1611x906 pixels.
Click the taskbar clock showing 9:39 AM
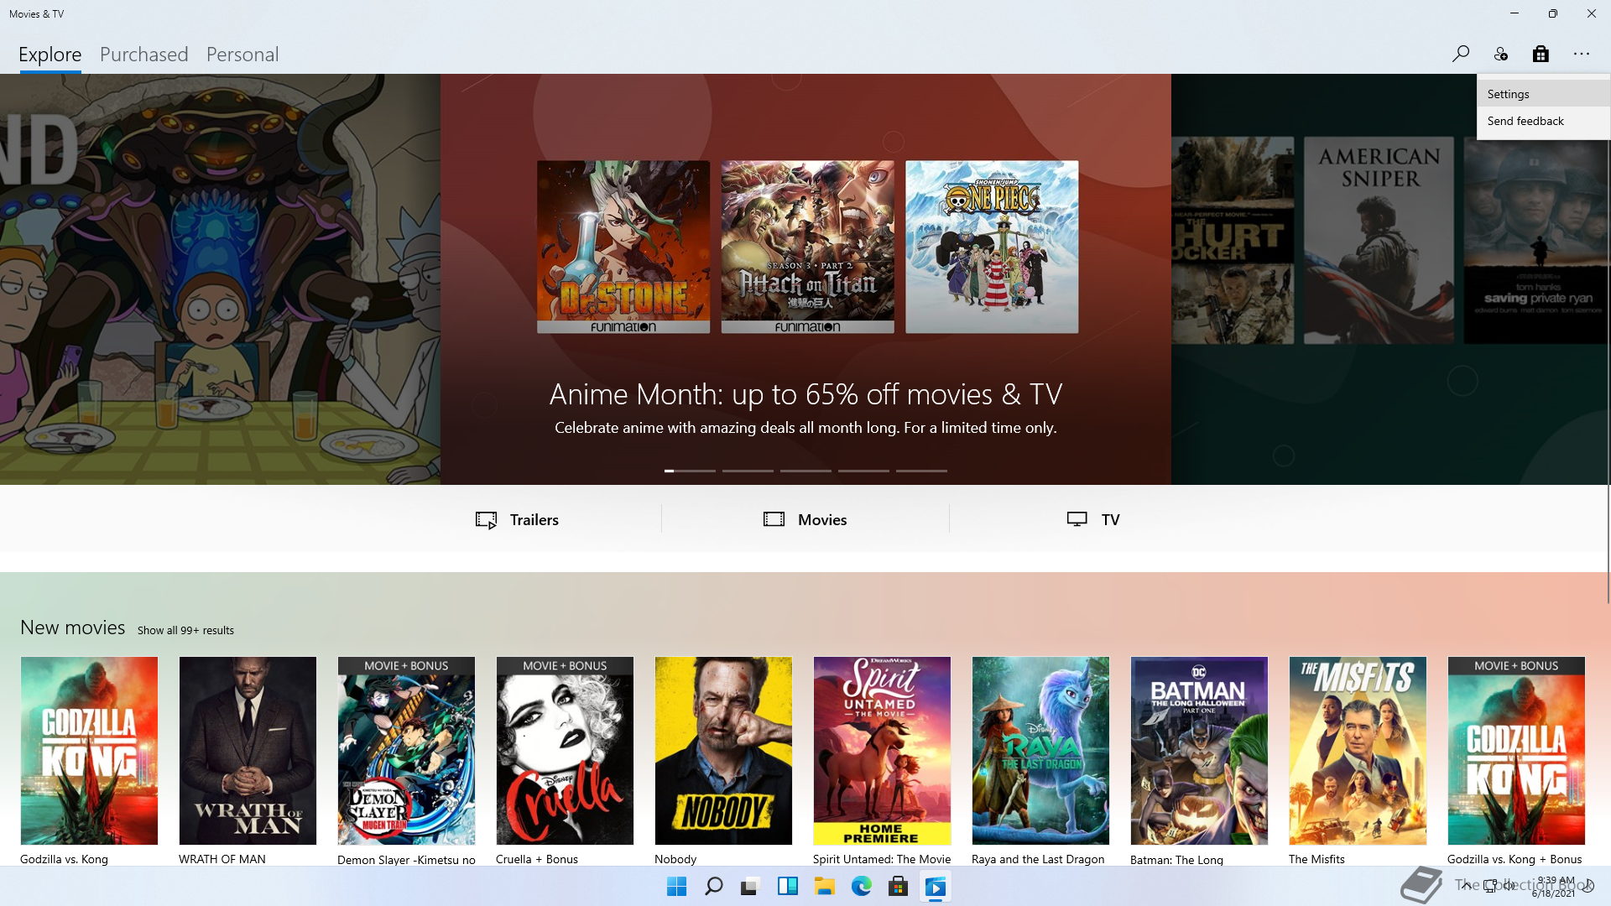coord(1555,887)
